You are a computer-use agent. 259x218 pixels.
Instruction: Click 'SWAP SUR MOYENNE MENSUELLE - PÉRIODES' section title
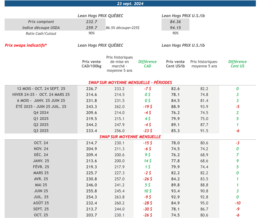tap(130, 83)
